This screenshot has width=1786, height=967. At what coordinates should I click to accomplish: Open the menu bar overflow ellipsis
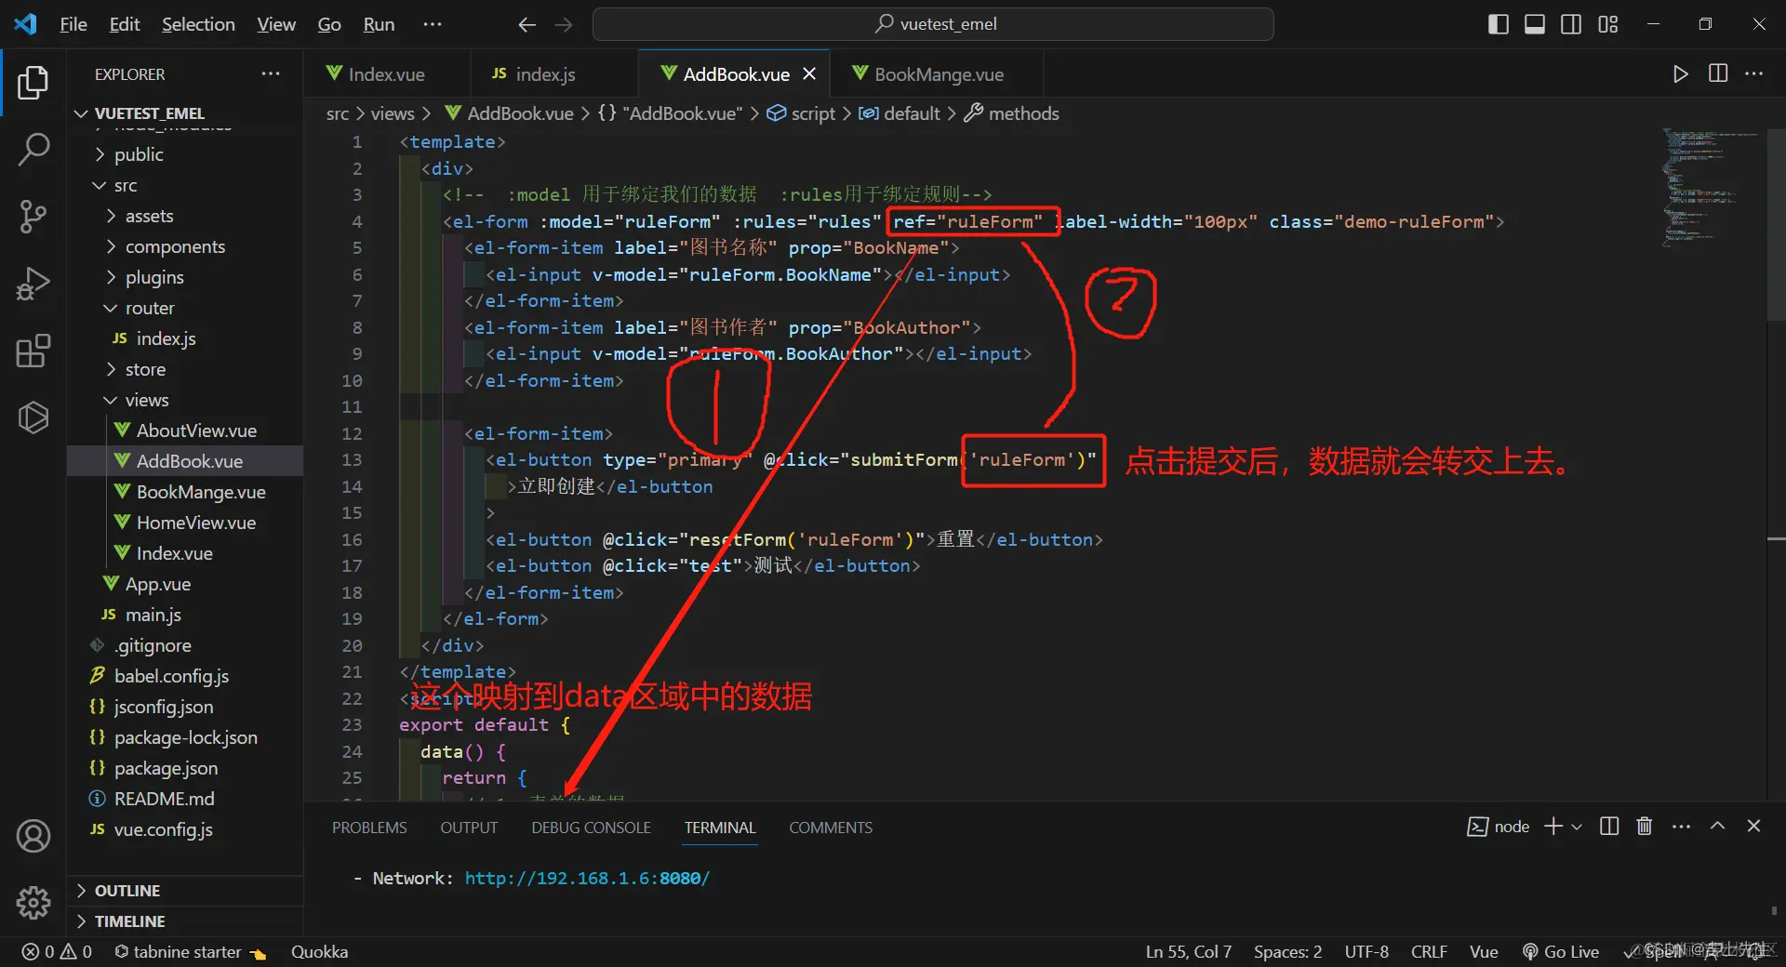pyautogui.click(x=432, y=25)
